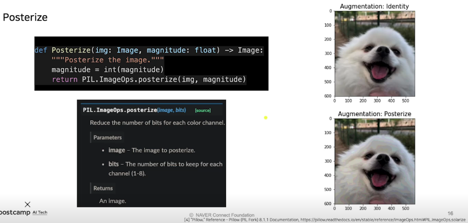The height and width of the screenshot is (223, 468).
Task: Click the Posterize slide title
Action: (x=25, y=17)
